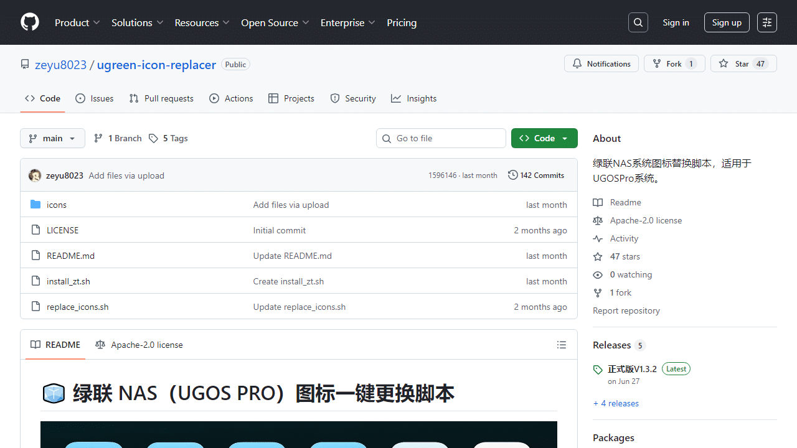The width and height of the screenshot is (797, 448).
Task: Open the green Code dropdown button
Action: pos(544,138)
